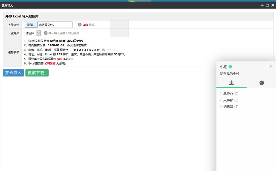The height and width of the screenshot is (171, 276).
Task: Click the green online status dot
Action: (230, 67)
